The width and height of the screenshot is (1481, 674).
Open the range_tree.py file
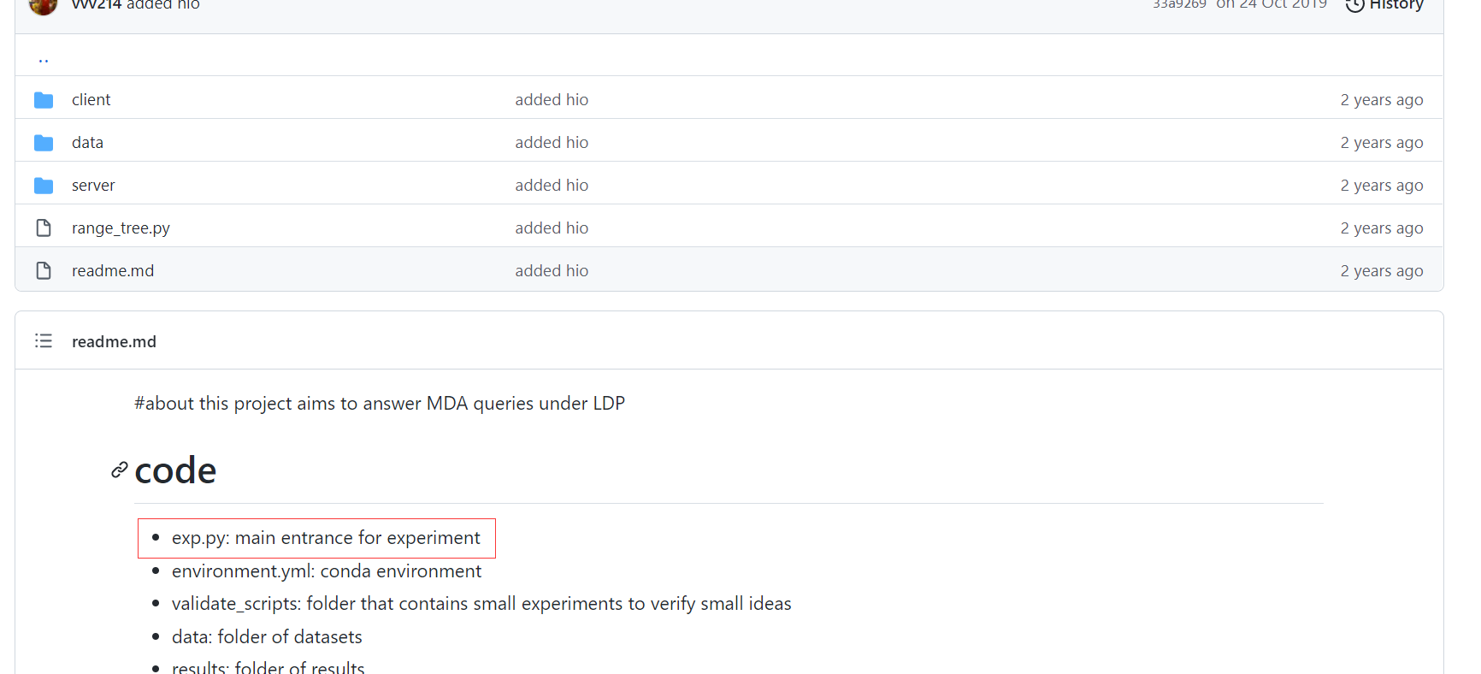click(x=121, y=228)
